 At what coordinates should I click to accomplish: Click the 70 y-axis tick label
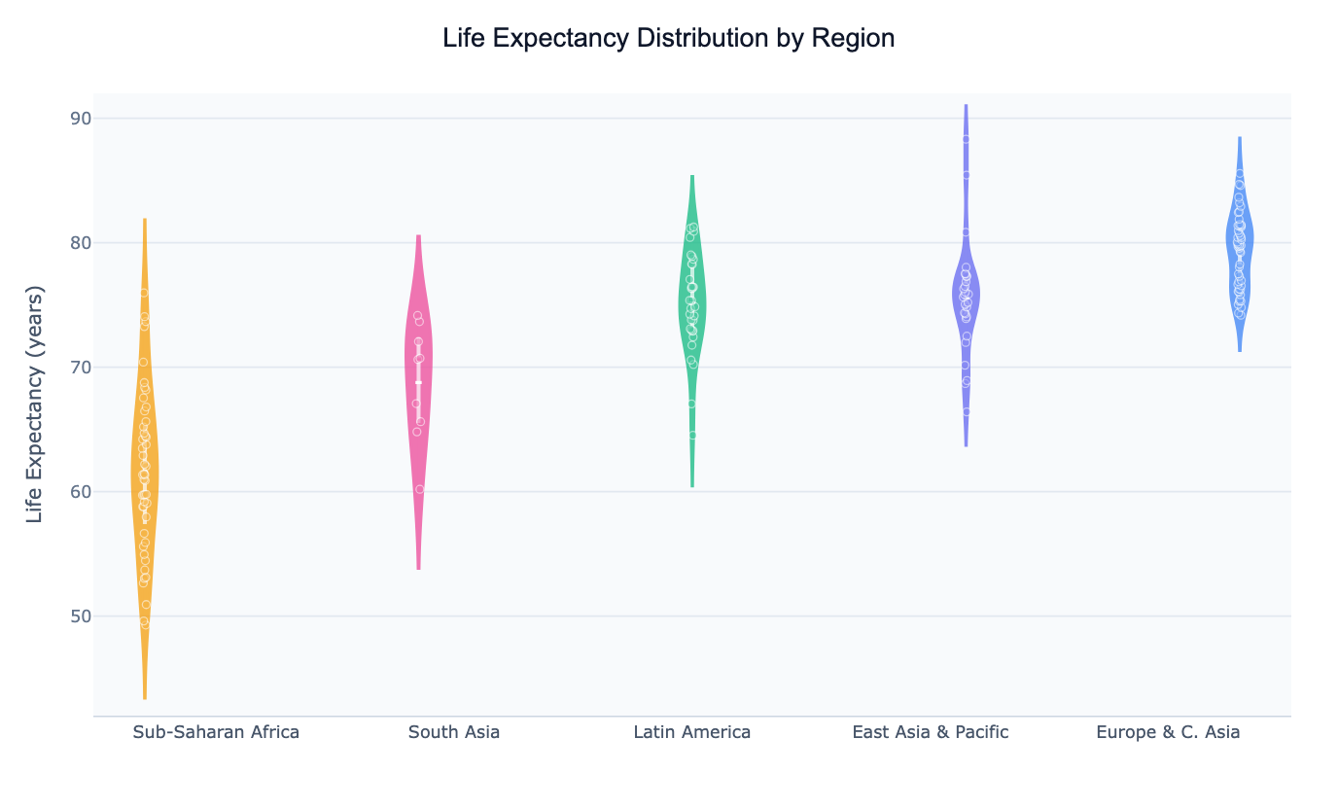(x=81, y=368)
